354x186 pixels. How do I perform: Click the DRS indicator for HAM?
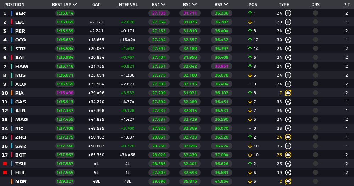pos(315,66)
